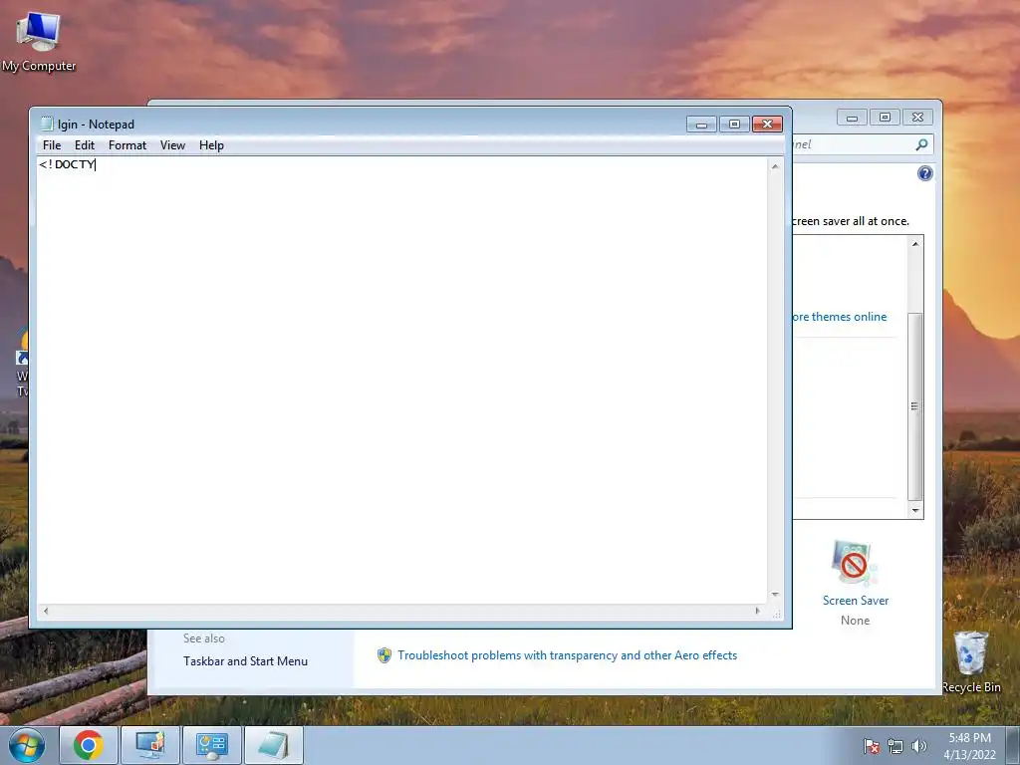Click Notepad horizontal scrollbar left arrow
Image resolution: width=1020 pixels, height=765 pixels.
46,611
